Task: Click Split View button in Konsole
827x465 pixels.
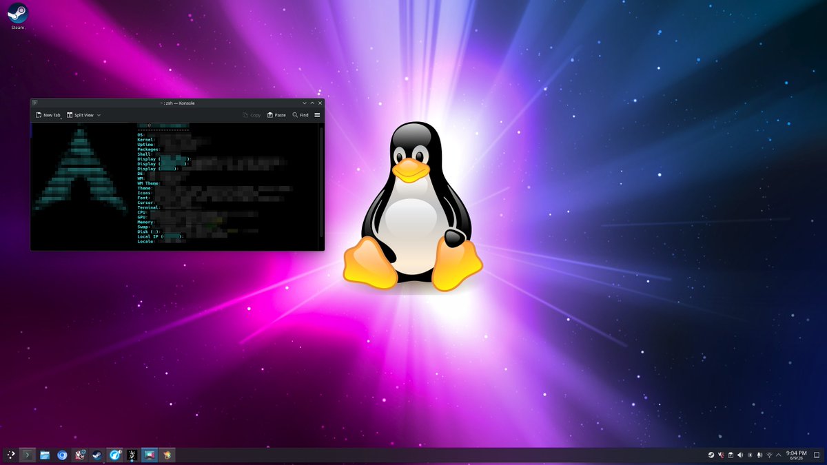Action: [80, 115]
